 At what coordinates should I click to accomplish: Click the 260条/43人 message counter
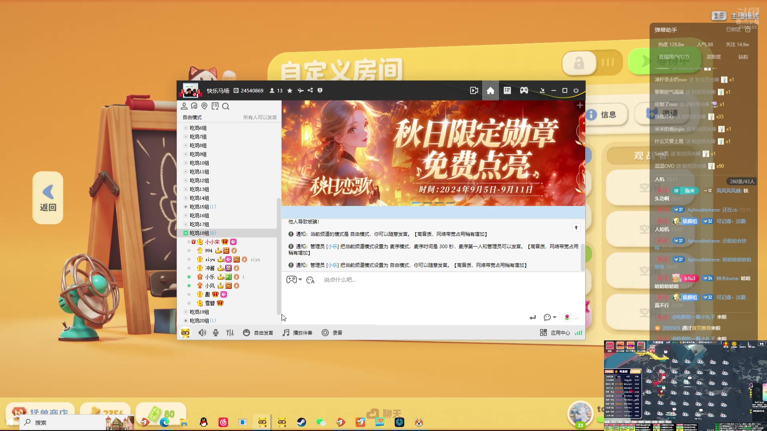point(742,182)
